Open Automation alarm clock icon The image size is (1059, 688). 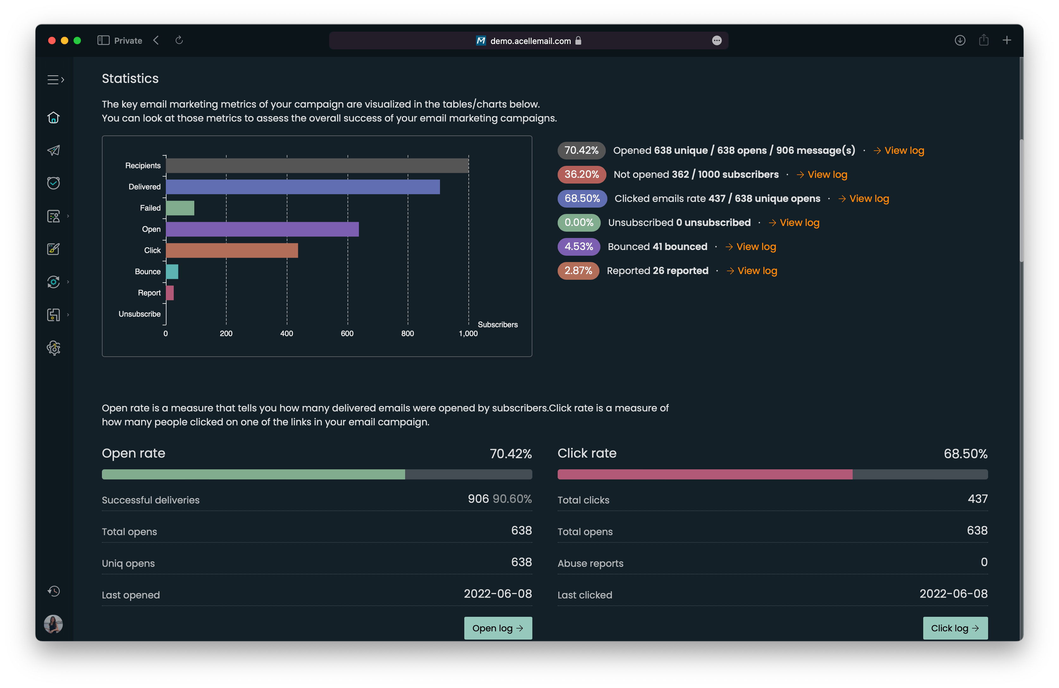point(53,183)
